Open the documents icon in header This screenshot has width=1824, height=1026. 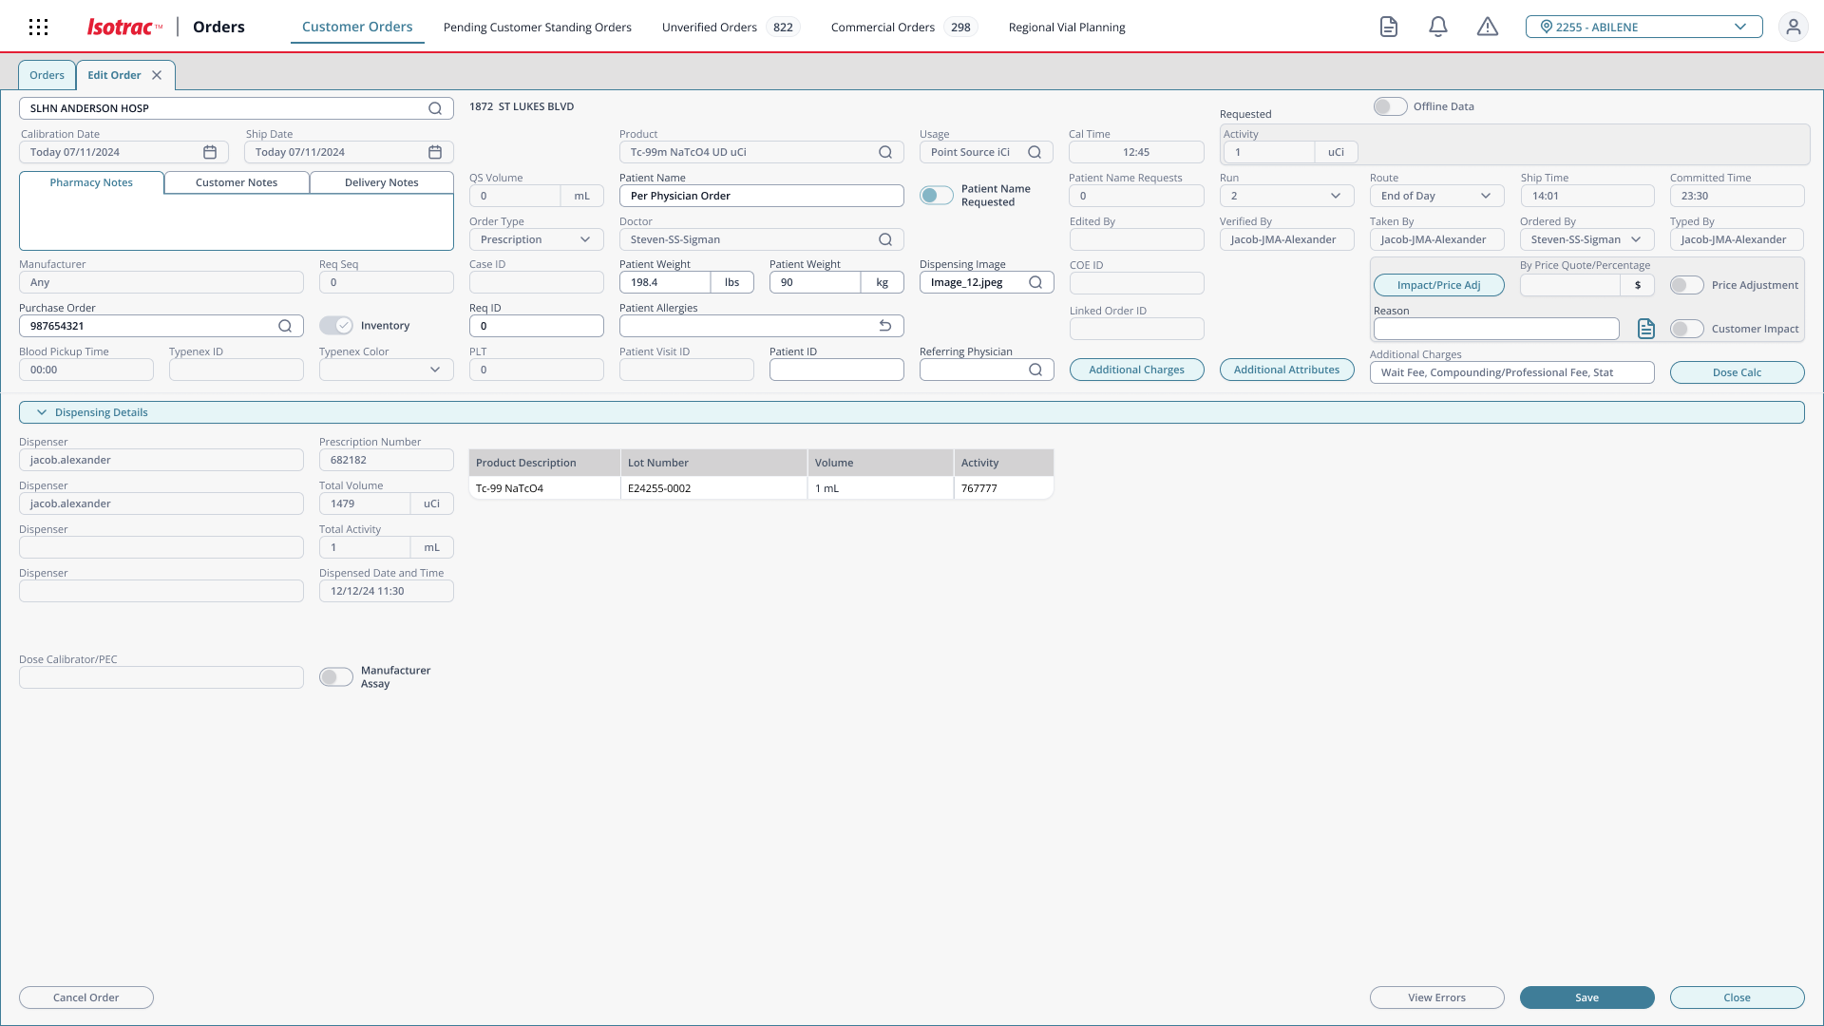1389,28
